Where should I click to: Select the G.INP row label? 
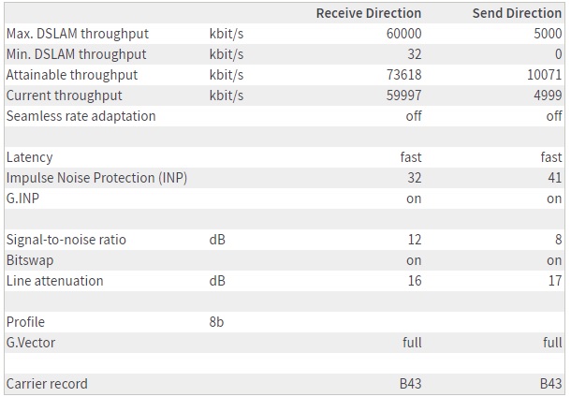tap(22, 198)
